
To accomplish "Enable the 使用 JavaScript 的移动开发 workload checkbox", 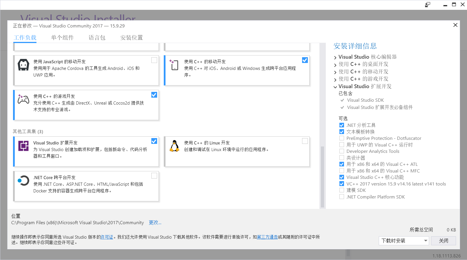I will [x=154, y=60].
